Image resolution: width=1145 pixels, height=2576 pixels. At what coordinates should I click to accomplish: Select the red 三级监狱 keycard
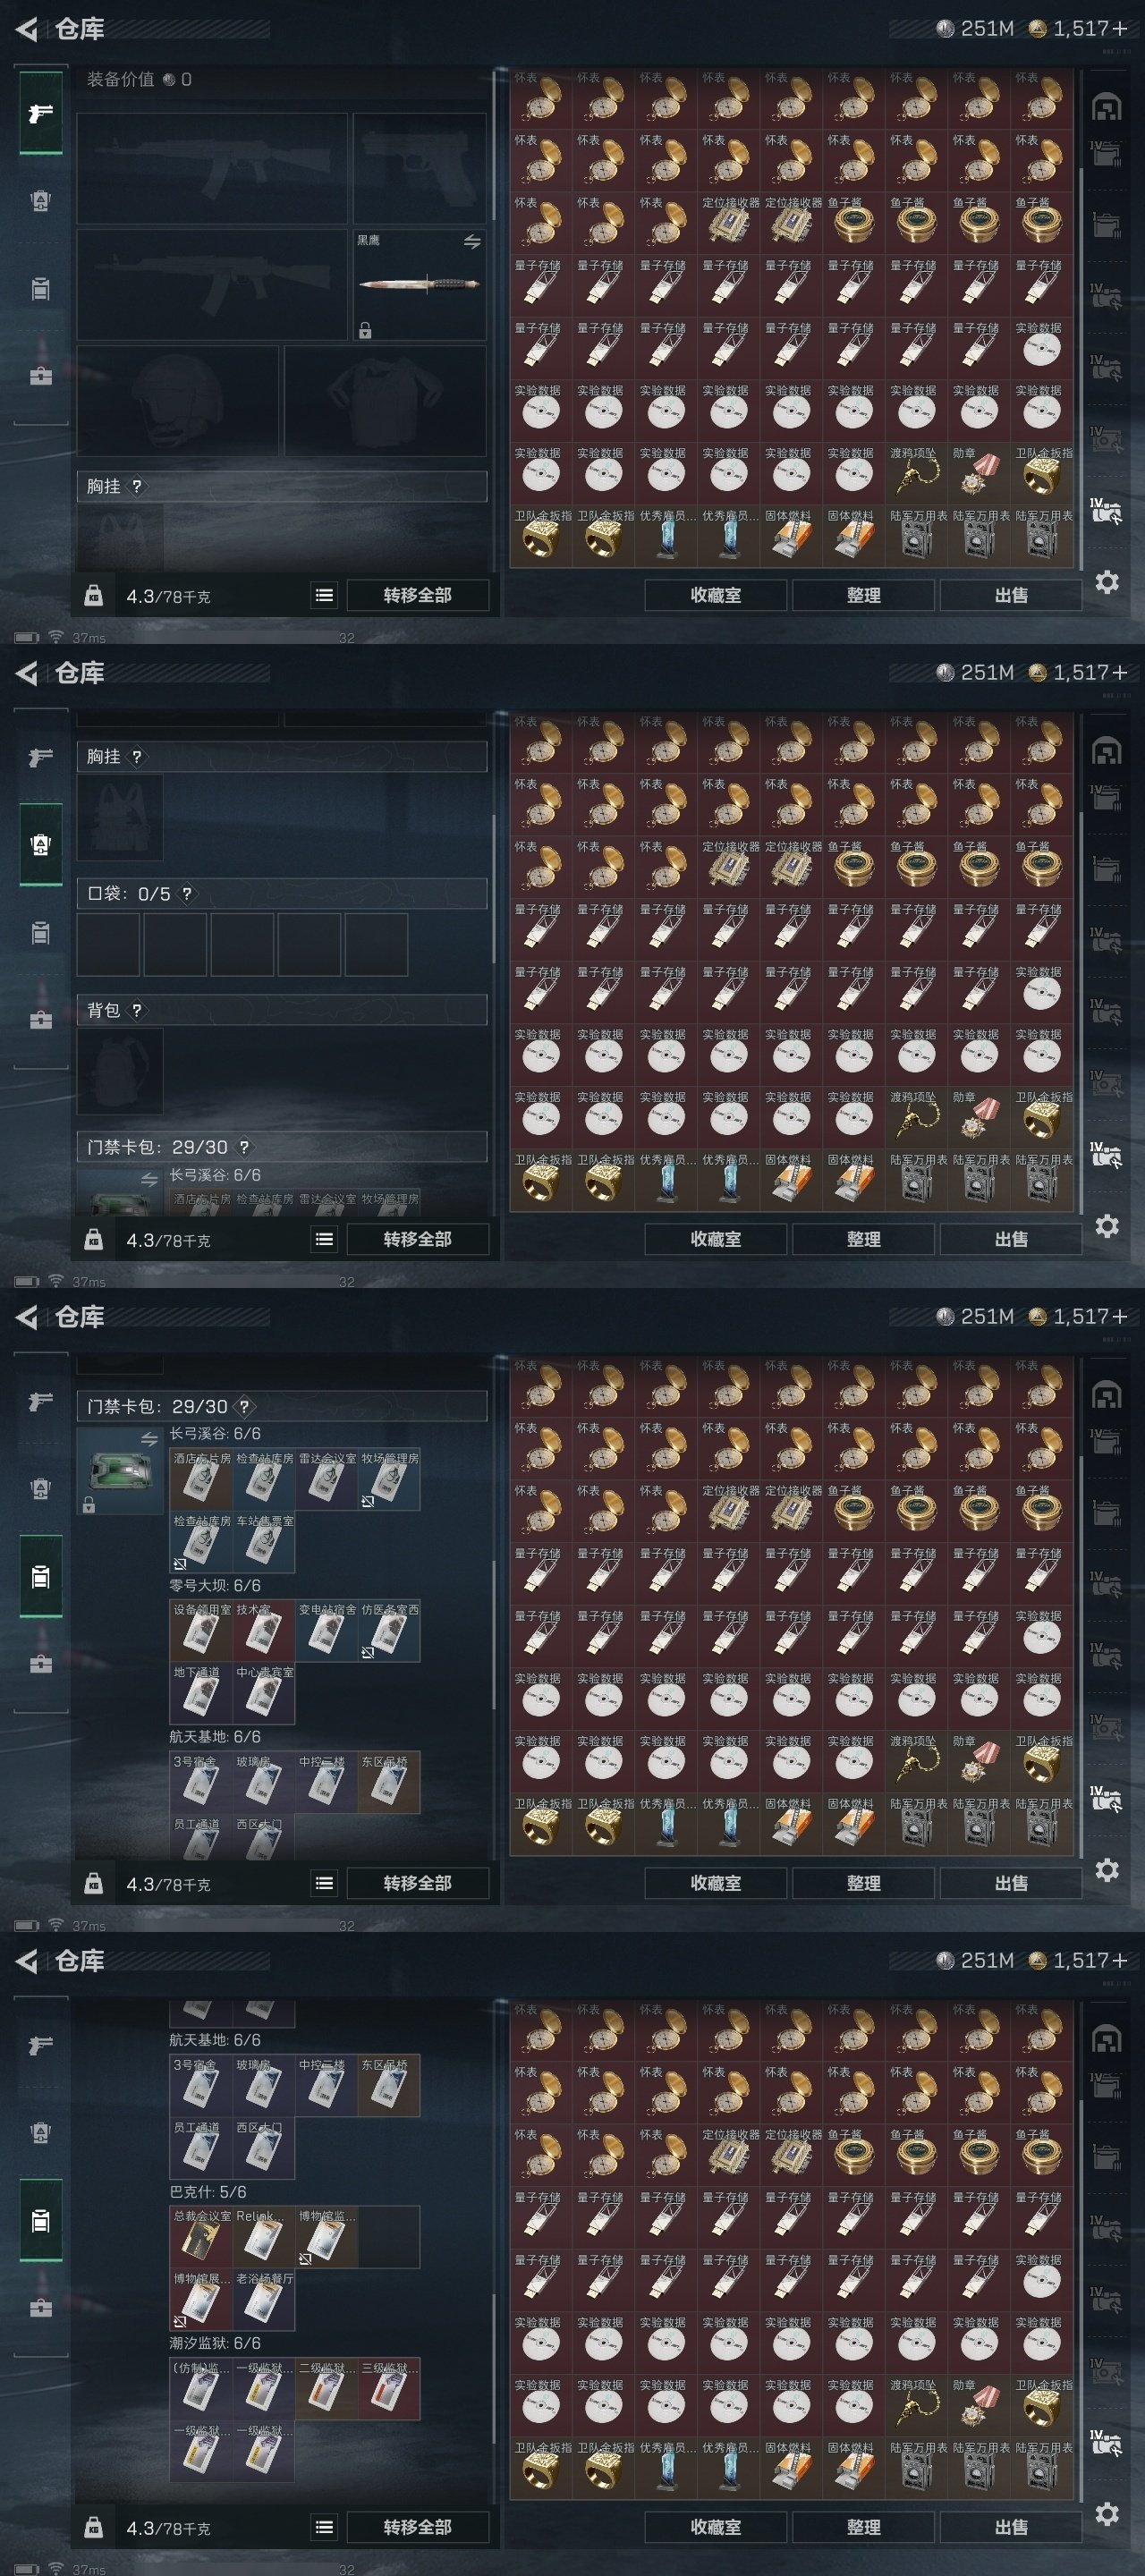click(x=389, y=2388)
